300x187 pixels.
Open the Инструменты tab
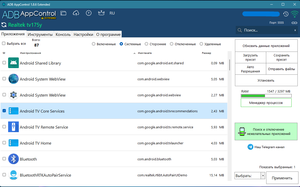pos(40,35)
